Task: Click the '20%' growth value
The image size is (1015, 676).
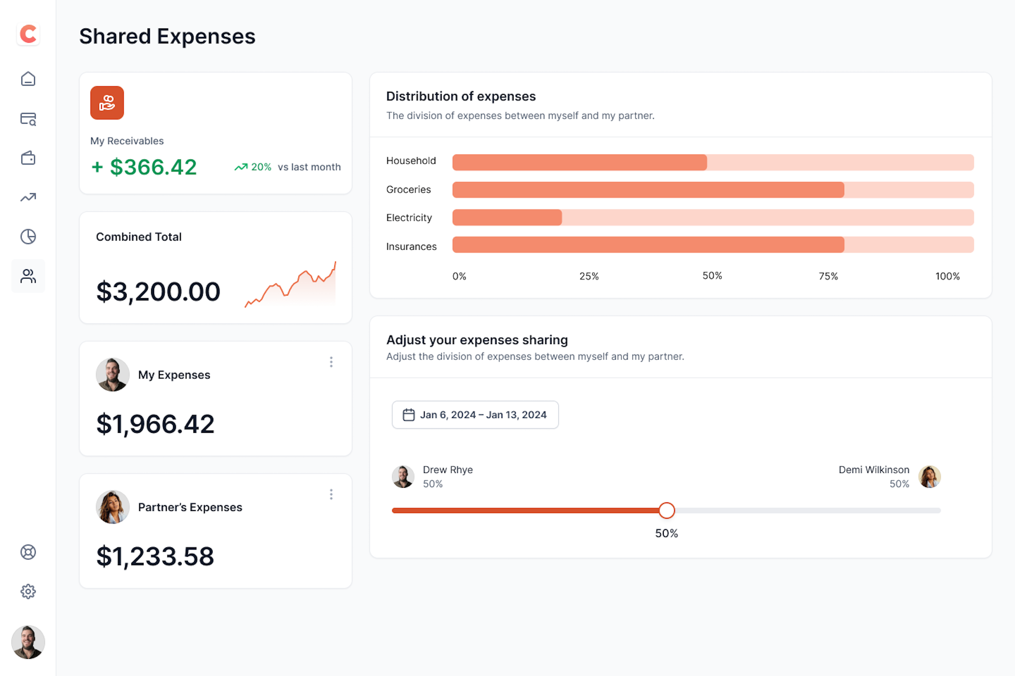Action: (261, 167)
